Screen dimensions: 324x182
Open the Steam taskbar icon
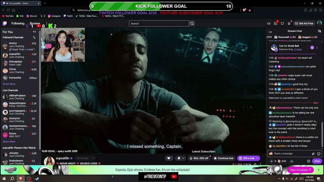pyautogui.click(x=37, y=179)
